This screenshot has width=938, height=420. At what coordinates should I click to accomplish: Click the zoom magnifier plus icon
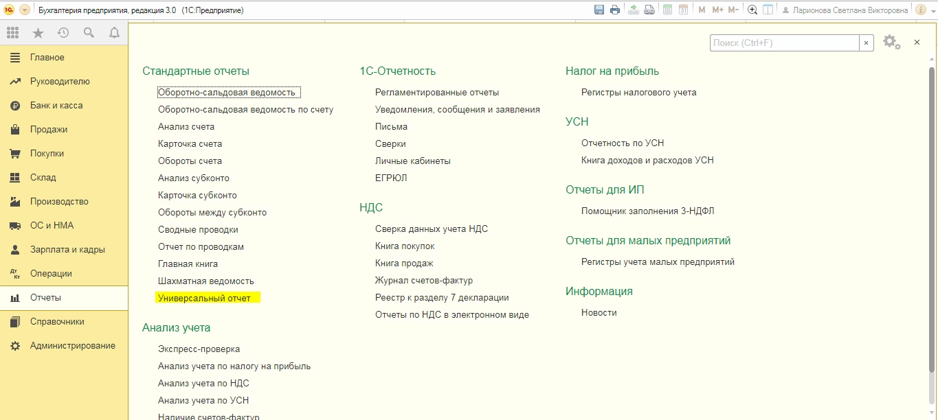752,10
